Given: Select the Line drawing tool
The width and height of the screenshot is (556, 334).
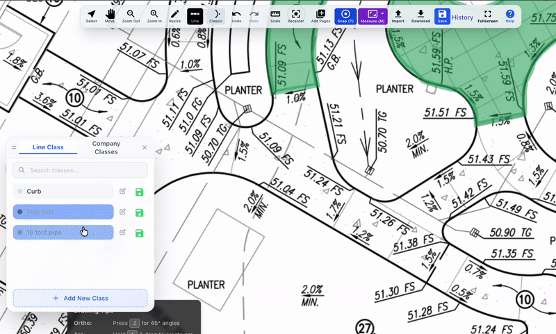Looking at the screenshot, I should click(x=195, y=16).
